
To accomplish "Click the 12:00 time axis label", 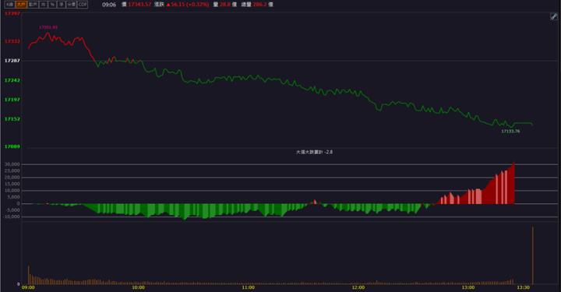I will [358, 287].
